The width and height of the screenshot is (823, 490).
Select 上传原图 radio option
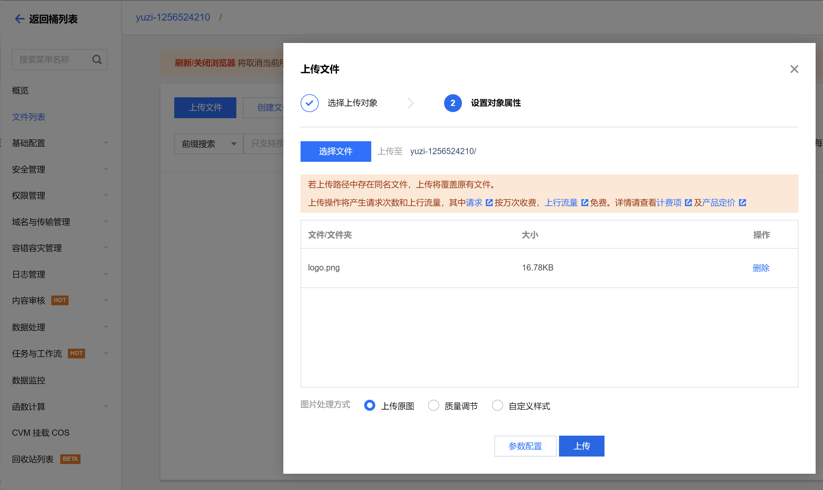point(369,405)
